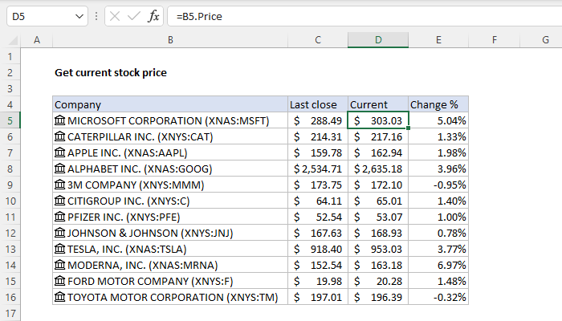This screenshot has height=321, width=562.
Task: Select Moderna's change percent cell 6.97%
Action: click(x=438, y=265)
